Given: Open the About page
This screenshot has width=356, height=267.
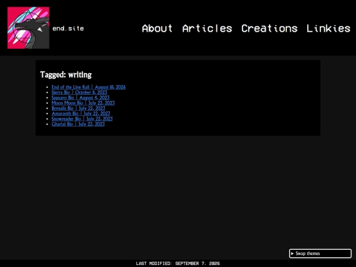Looking at the screenshot, I should (x=157, y=28).
